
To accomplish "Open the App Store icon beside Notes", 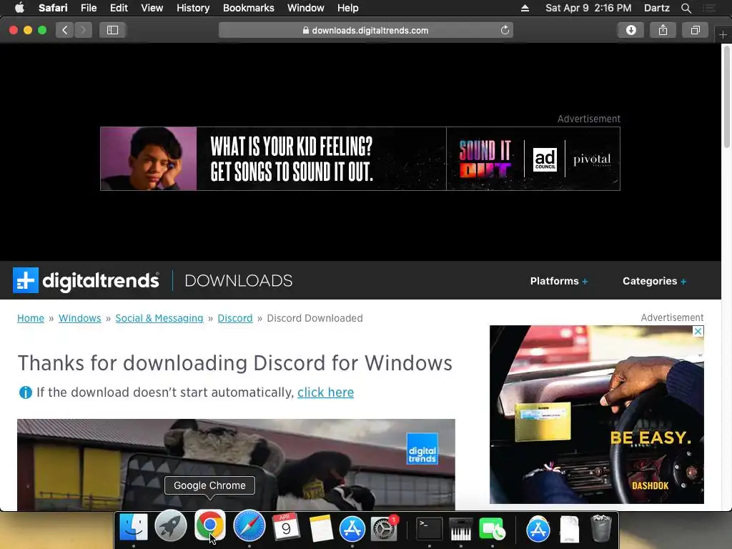I will [x=352, y=528].
